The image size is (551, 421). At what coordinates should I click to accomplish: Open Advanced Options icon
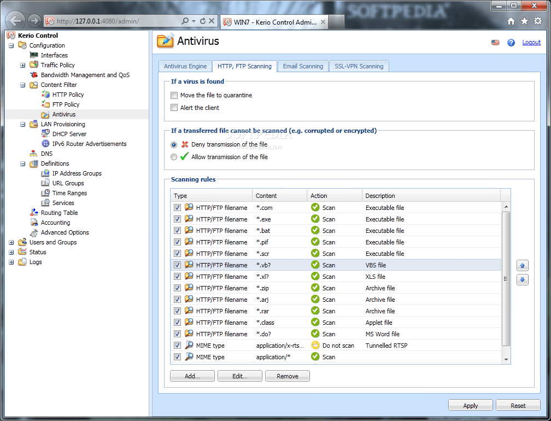pos(34,232)
